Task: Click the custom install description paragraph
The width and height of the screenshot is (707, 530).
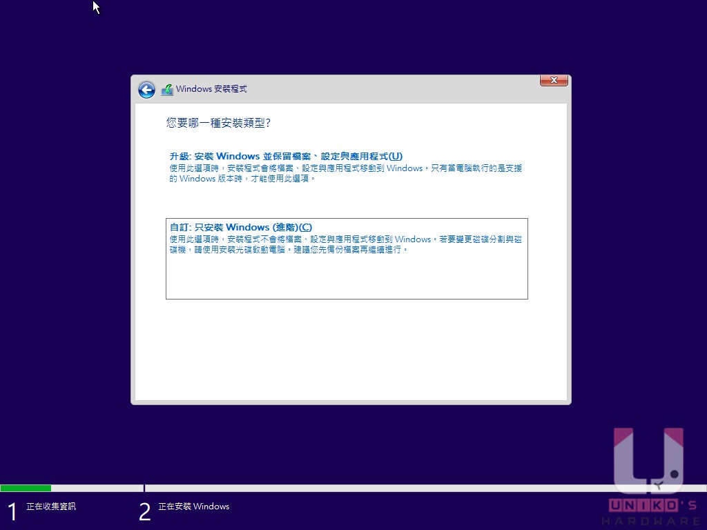Action: (345, 244)
